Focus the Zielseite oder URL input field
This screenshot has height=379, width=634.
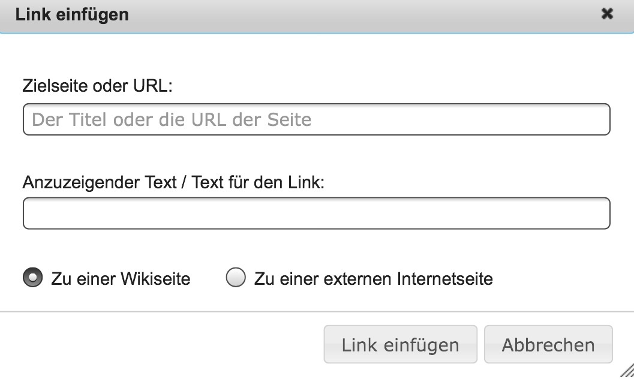tap(316, 119)
